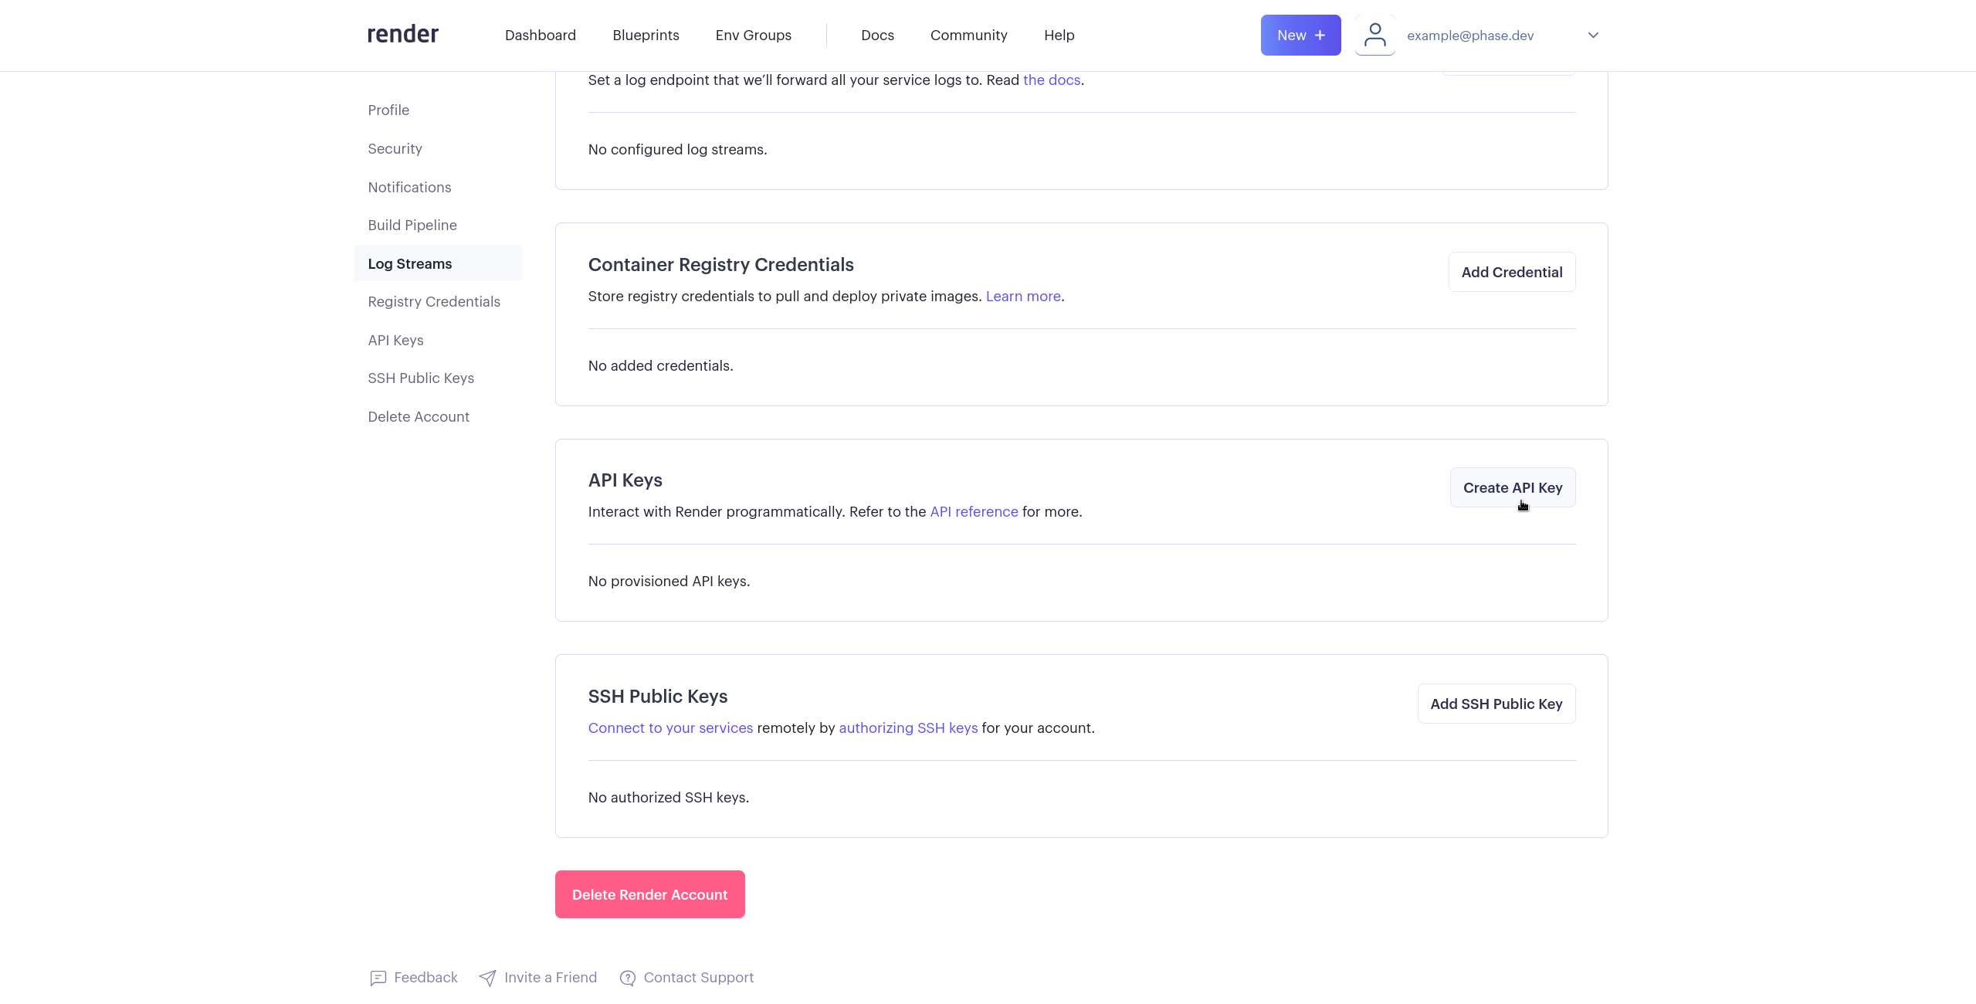The image size is (1976, 1004).
Task: Click the Render logo
Action: [402, 35]
